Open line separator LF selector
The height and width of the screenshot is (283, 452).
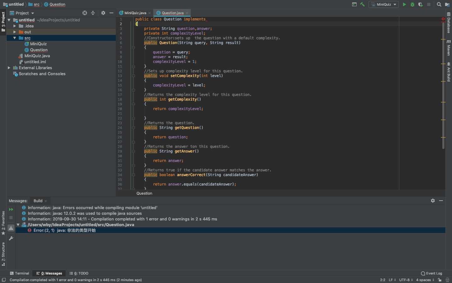(x=392, y=280)
